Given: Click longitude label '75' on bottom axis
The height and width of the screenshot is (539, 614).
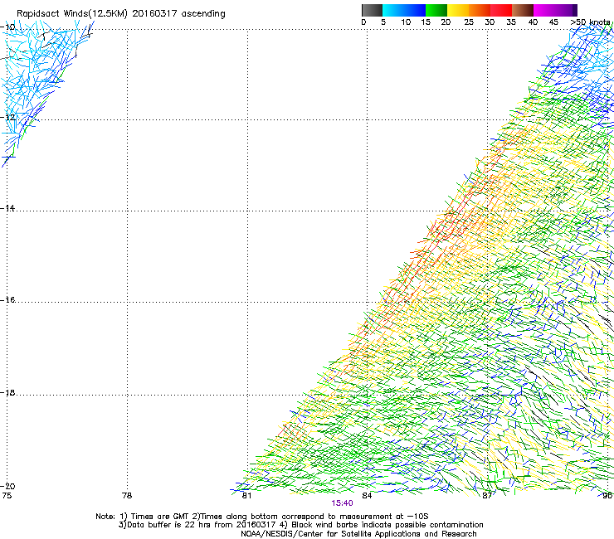Looking at the screenshot, I should (7, 496).
